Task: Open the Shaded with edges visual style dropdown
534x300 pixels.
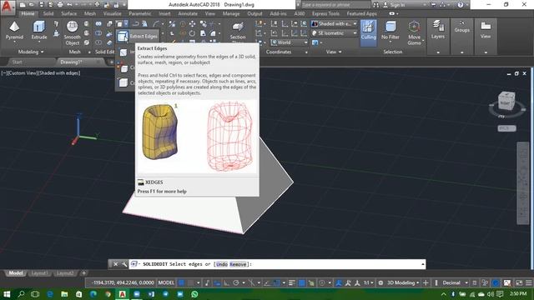Action: click(334, 24)
